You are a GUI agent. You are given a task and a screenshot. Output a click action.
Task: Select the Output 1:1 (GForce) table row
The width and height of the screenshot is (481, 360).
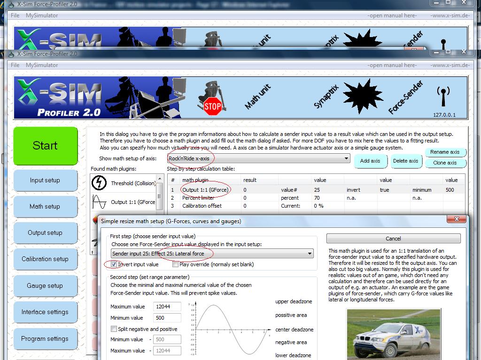(x=316, y=190)
